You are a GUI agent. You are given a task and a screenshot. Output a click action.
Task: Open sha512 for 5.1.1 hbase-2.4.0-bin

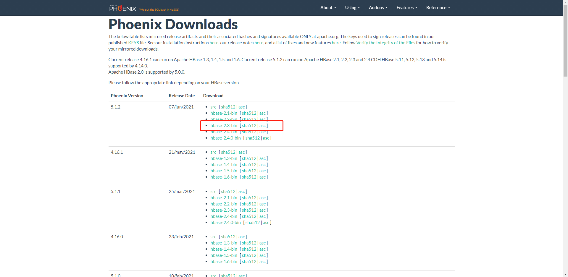pyautogui.click(x=253, y=223)
